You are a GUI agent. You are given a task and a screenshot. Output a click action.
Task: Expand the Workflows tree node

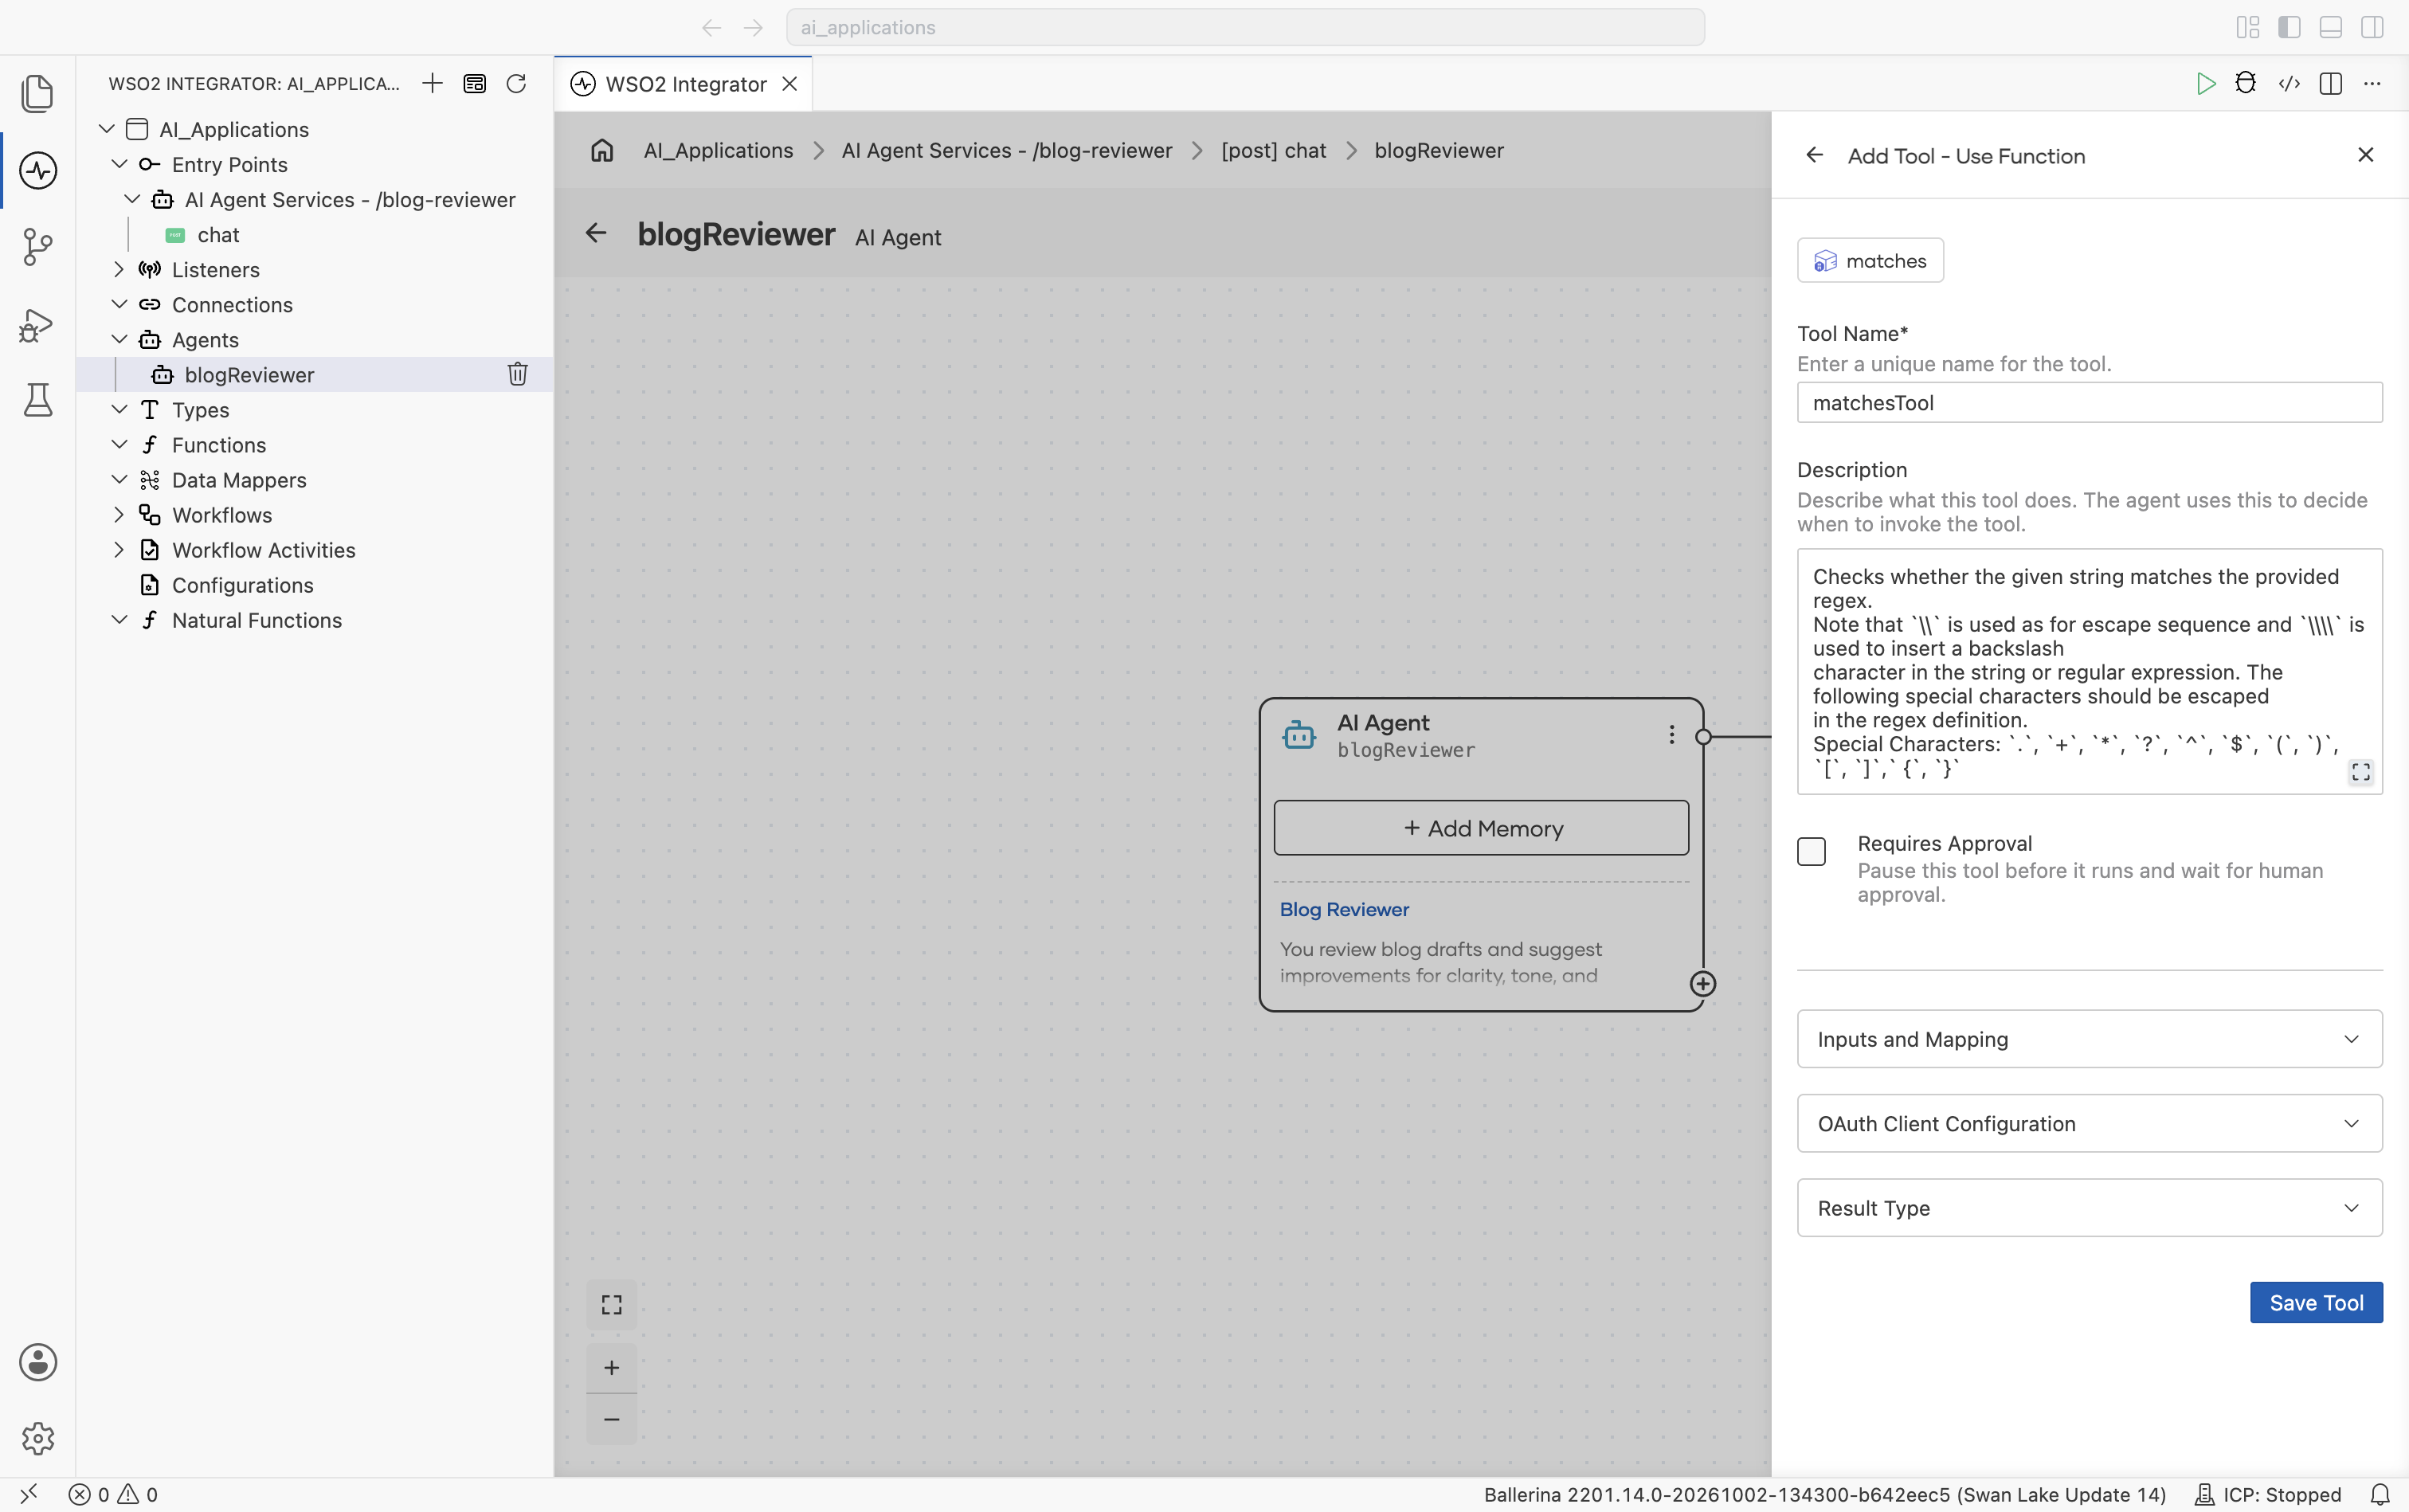tap(119, 515)
